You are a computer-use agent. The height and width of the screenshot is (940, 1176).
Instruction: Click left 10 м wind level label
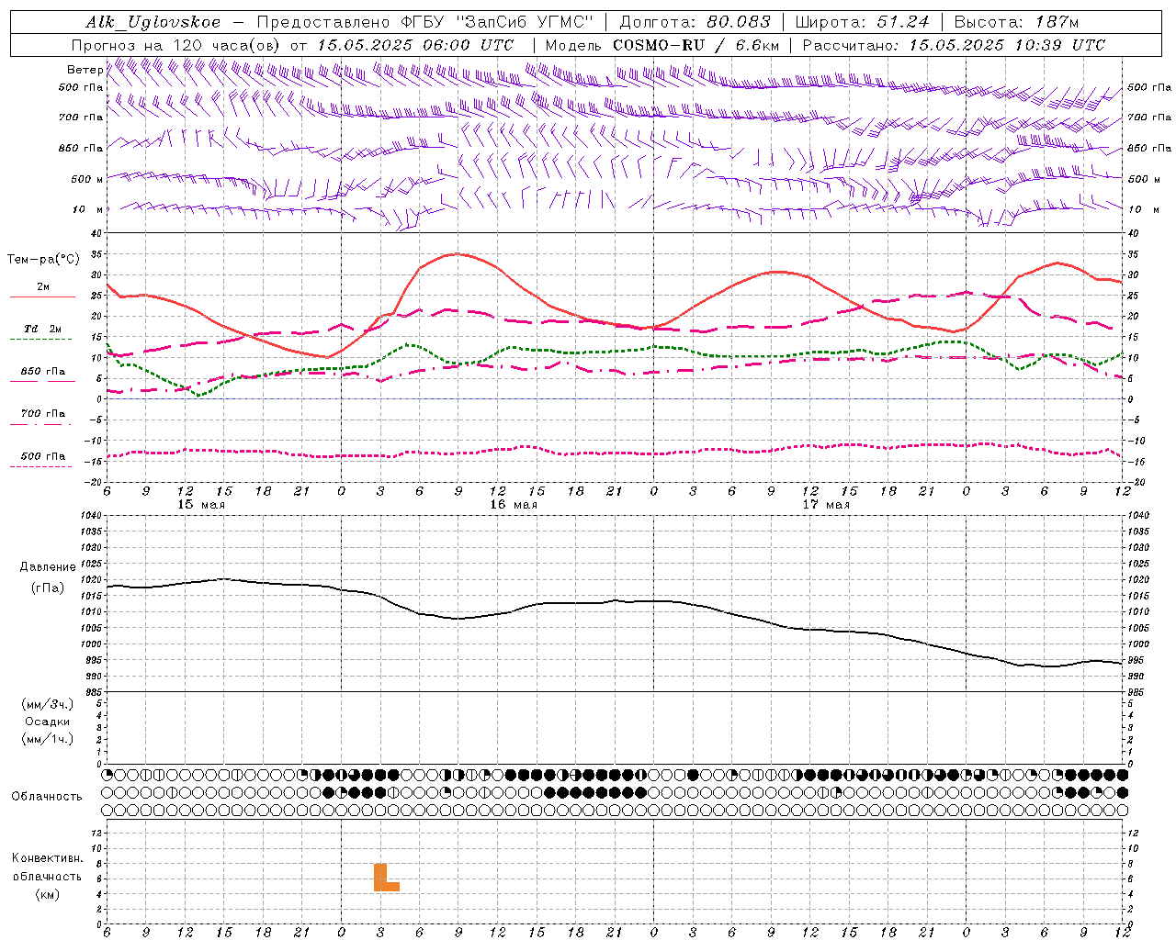coord(87,209)
